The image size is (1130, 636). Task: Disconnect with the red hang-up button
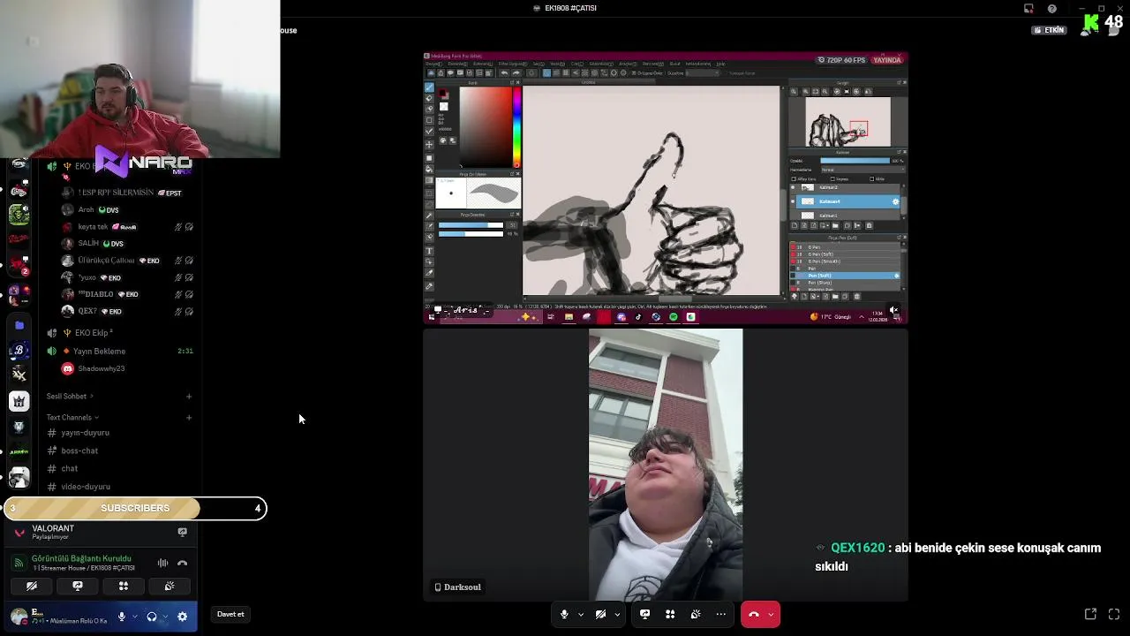753,614
